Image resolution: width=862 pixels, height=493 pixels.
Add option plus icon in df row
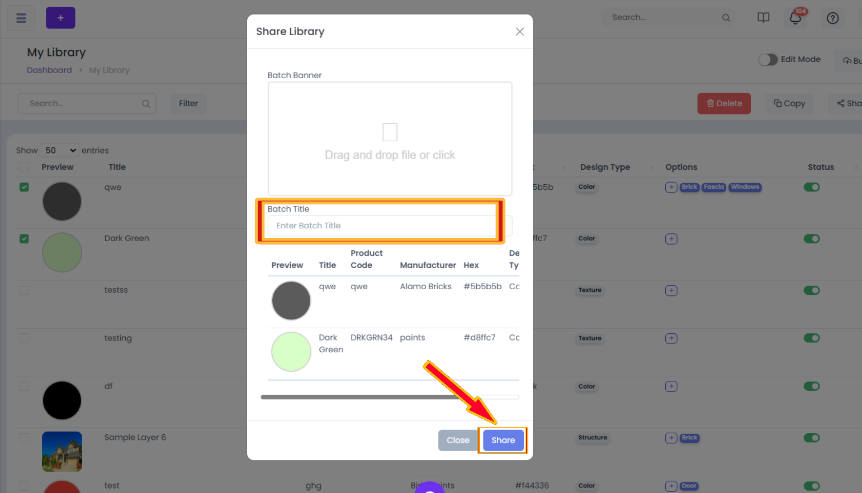click(x=671, y=386)
